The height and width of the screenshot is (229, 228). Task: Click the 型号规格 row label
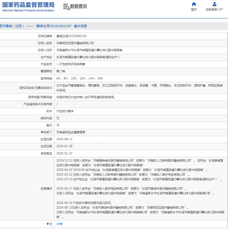click(46, 78)
